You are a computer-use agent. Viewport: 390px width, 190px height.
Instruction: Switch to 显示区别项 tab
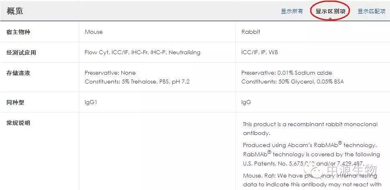click(x=331, y=11)
